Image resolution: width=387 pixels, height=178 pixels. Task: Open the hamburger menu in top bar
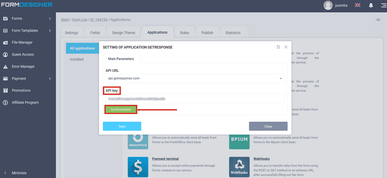click(383, 5)
